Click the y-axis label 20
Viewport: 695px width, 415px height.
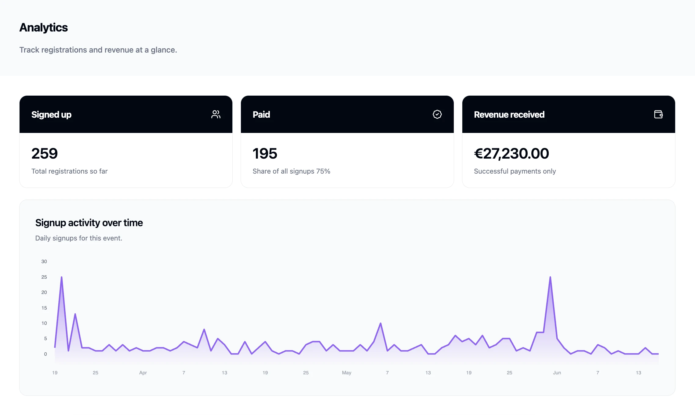tap(44, 292)
